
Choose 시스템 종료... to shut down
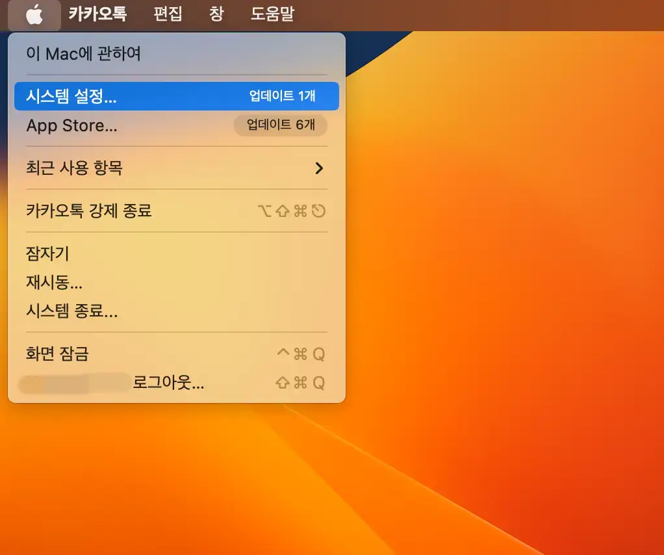177,311
